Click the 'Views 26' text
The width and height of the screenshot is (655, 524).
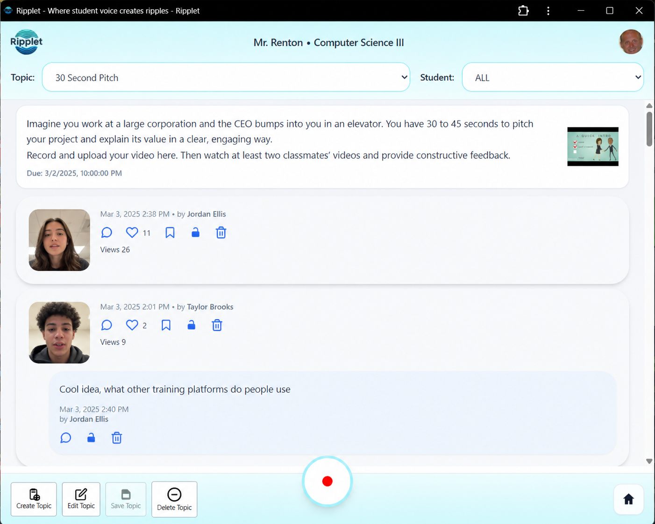(115, 249)
